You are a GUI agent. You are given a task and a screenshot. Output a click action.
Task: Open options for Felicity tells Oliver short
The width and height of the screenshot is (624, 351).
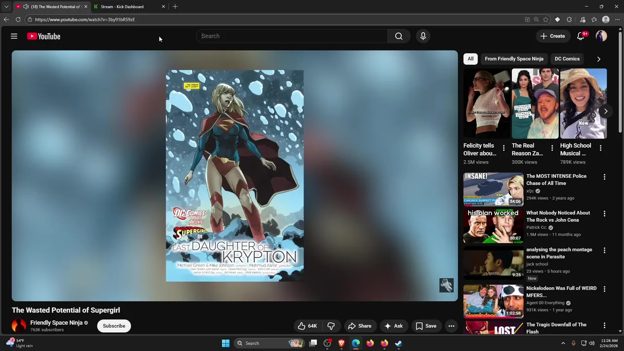coord(504,148)
